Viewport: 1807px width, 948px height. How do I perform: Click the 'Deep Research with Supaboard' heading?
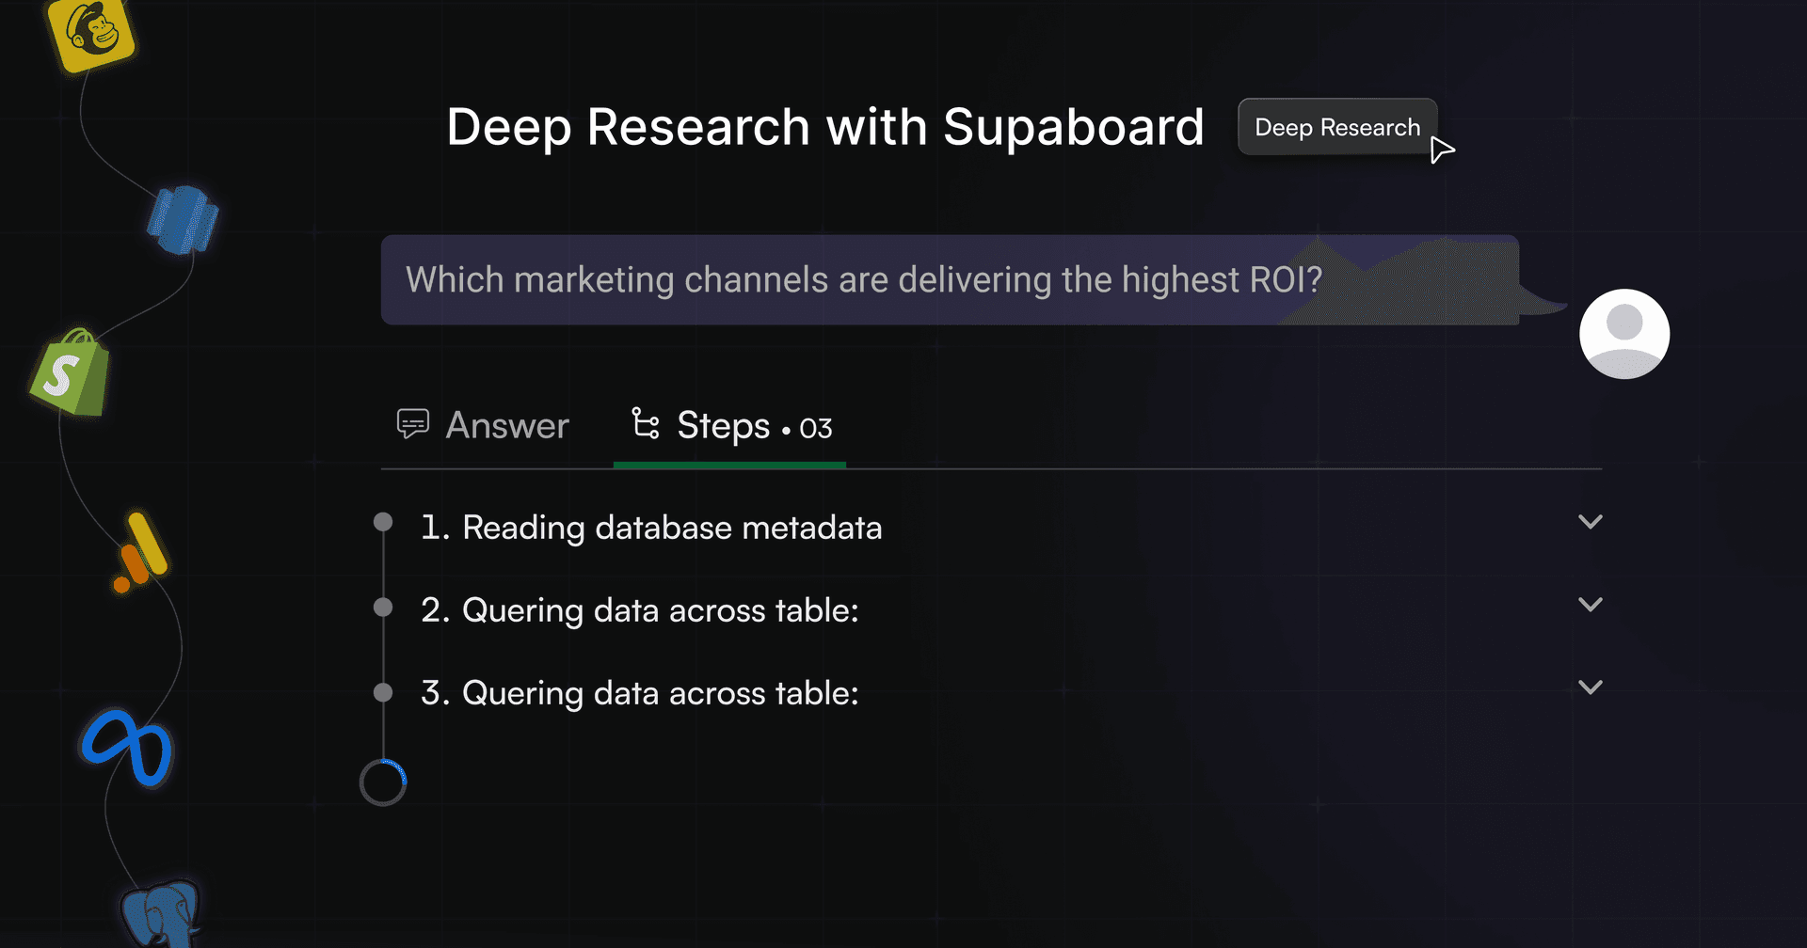point(825,127)
